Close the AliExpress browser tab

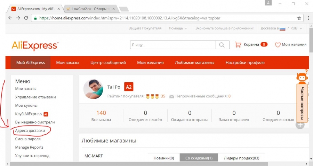(58, 9)
